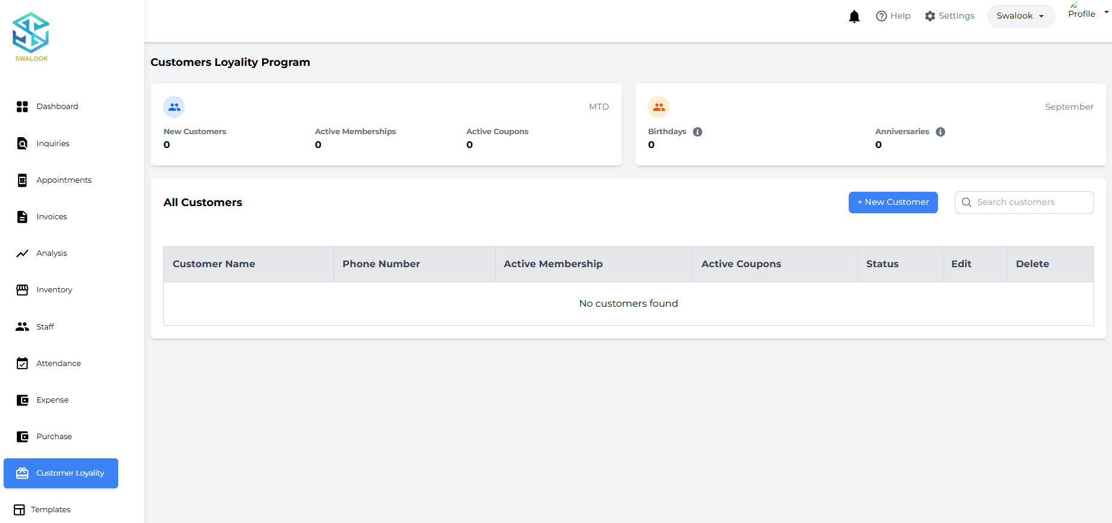Click the Inquiries magnifier document icon
This screenshot has width=1112, height=523.
click(x=22, y=144)
